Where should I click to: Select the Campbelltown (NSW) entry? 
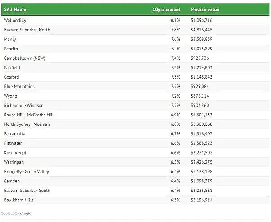(x=25, y=58)
